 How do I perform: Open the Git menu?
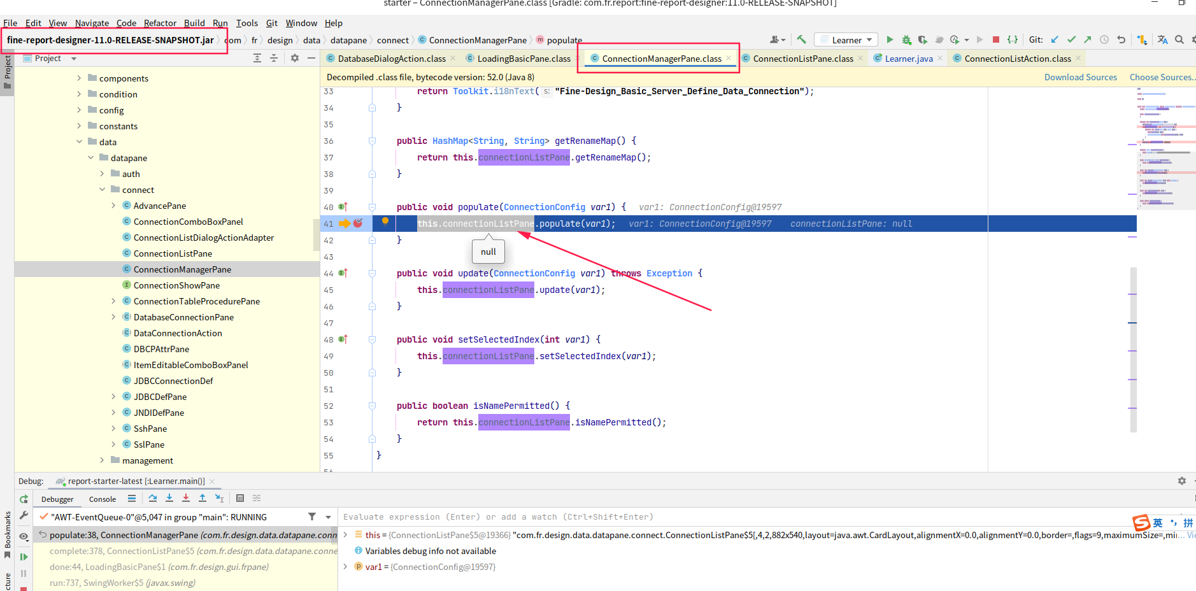(272, 23)
